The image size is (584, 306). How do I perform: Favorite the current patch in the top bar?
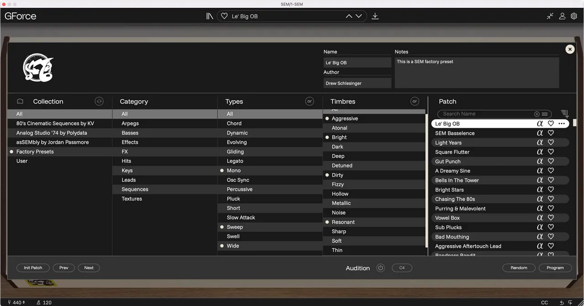click(x=224, y=16)
